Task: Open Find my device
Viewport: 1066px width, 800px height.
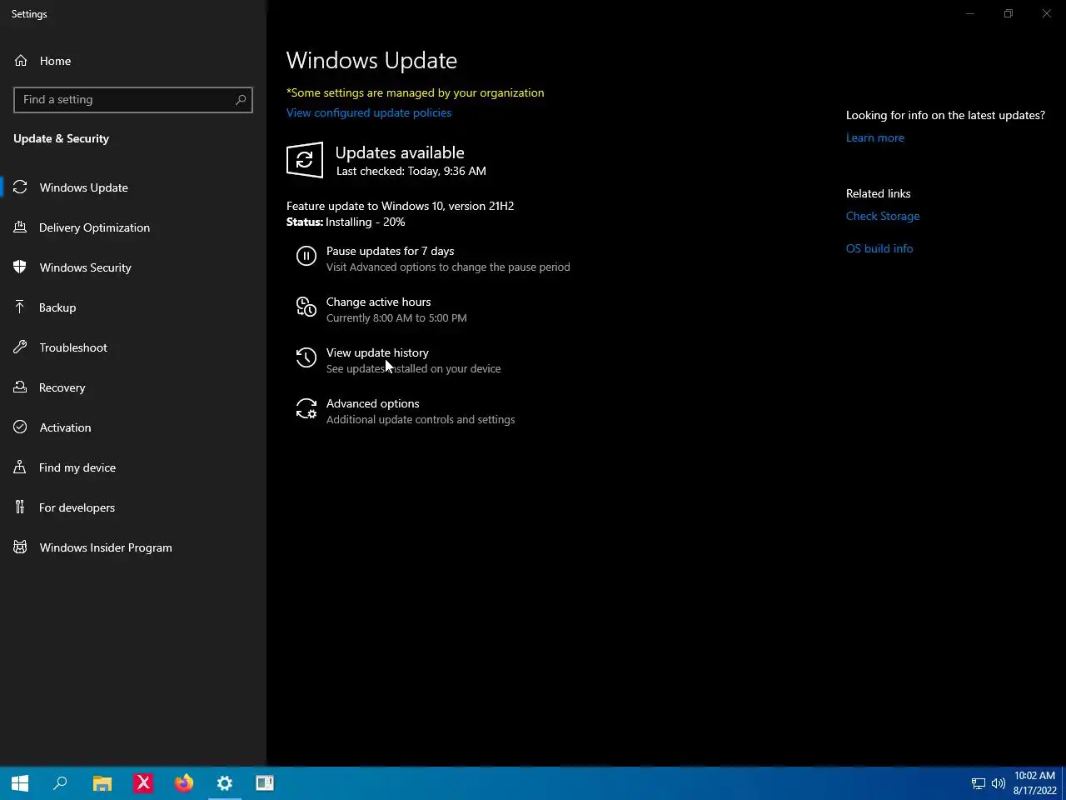Action: coord(133,467)
